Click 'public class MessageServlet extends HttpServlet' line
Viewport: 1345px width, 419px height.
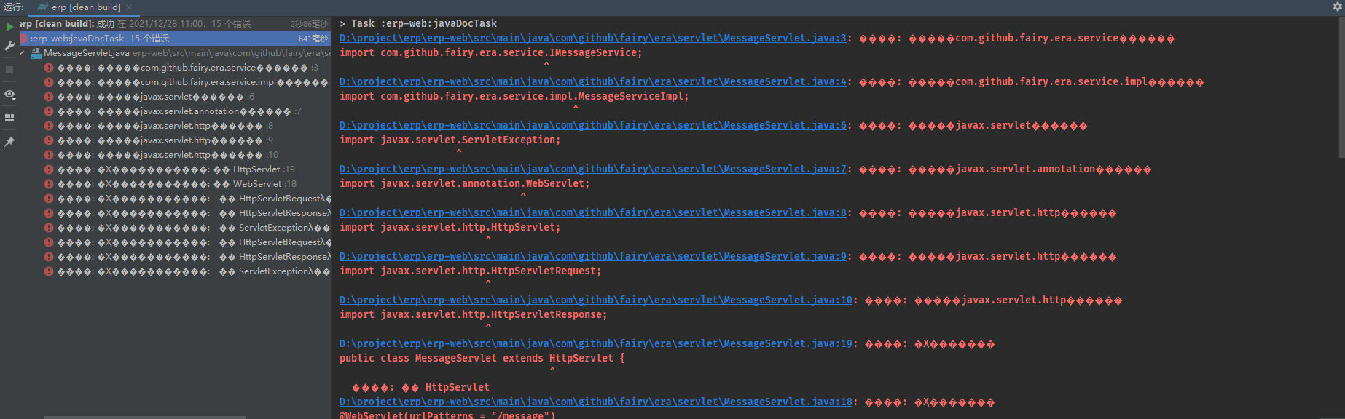(x=482, y=359)
